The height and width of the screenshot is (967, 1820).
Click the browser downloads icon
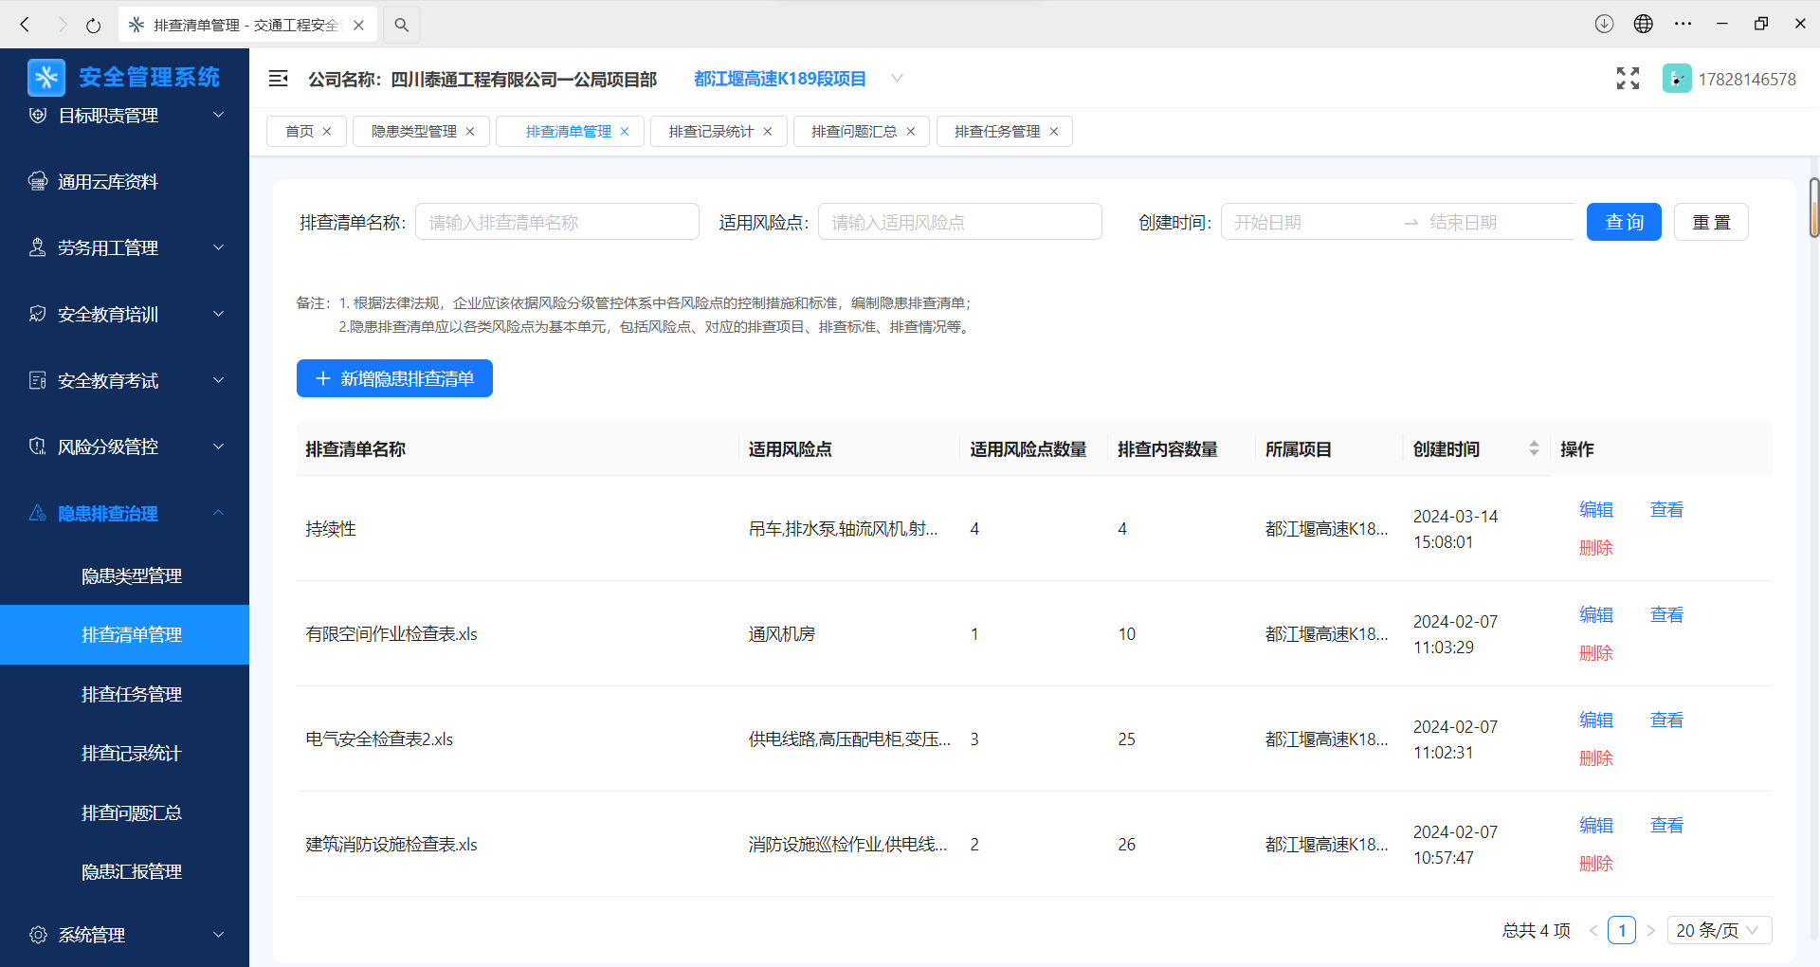pos(1604,24)
